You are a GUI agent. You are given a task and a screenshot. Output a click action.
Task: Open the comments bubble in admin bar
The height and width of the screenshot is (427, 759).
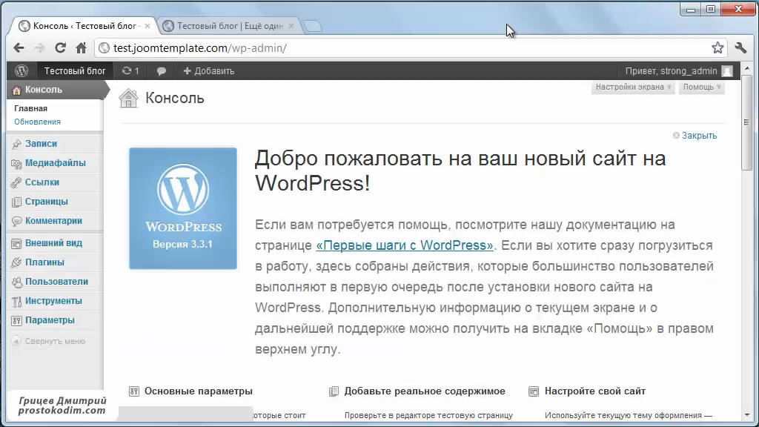click(x=161, y=71)
